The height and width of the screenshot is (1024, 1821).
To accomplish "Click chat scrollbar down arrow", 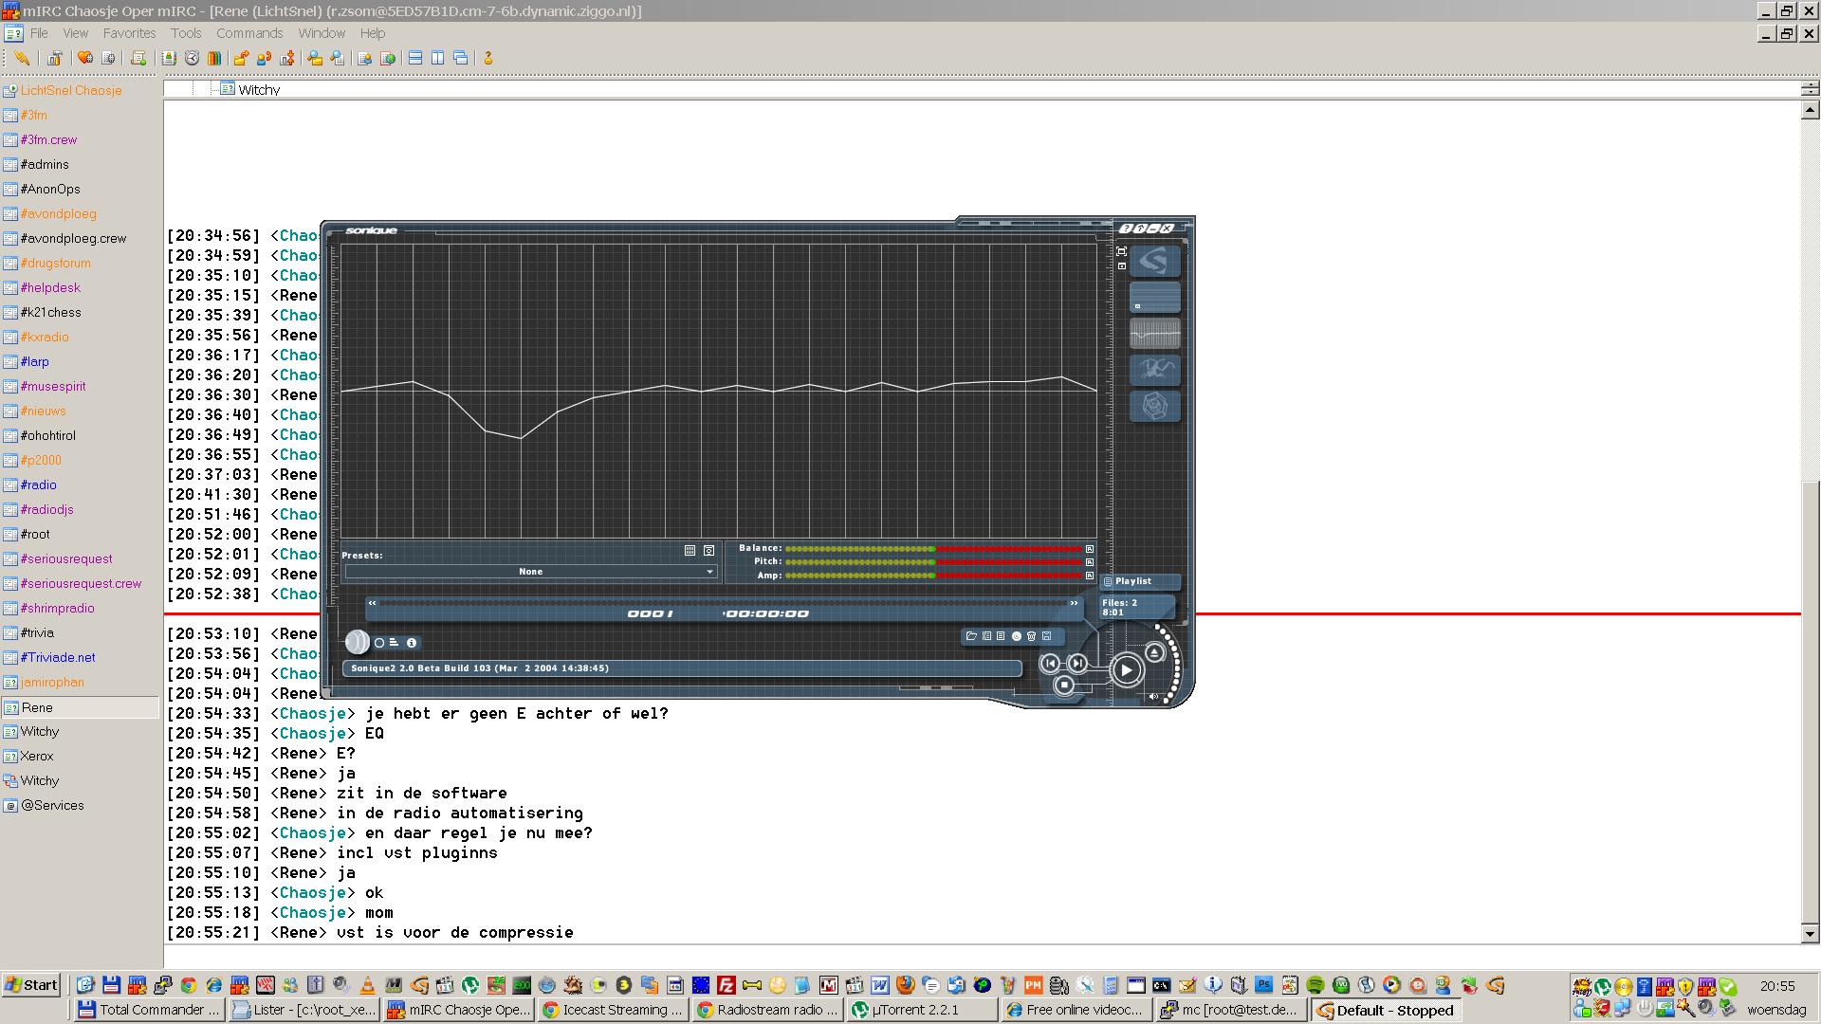I will (1810, 934).
